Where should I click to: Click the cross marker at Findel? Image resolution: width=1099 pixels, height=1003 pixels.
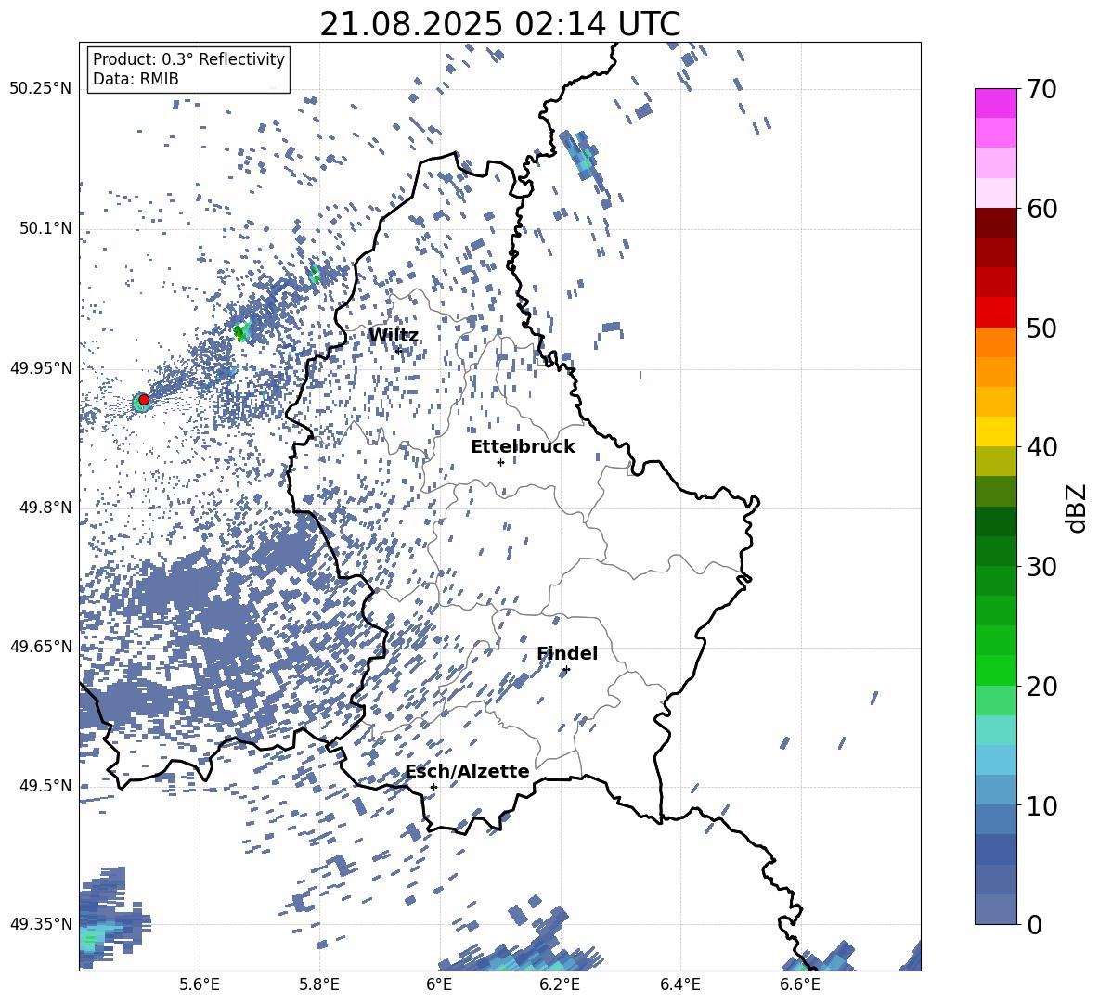566,670
